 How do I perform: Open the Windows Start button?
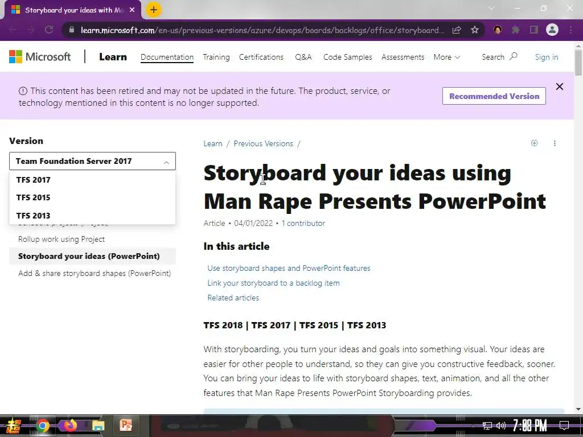point(14,426)
